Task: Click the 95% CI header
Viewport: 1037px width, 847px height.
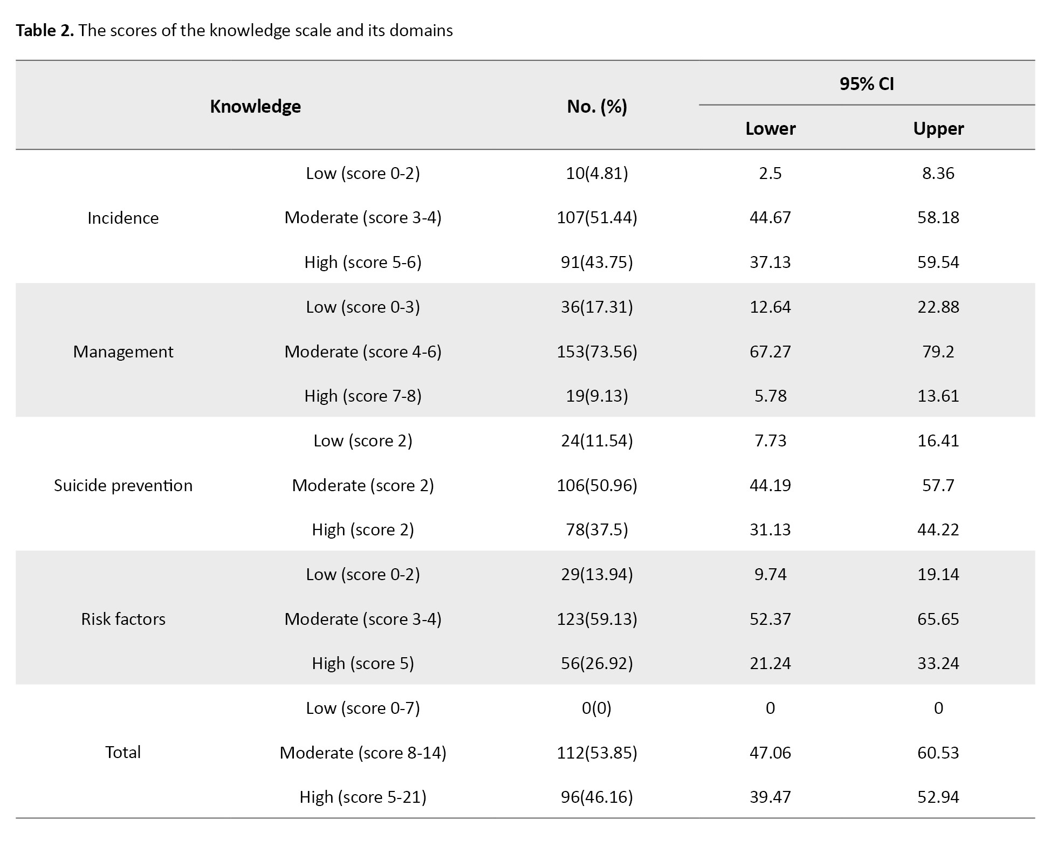Action: (867, 84)
